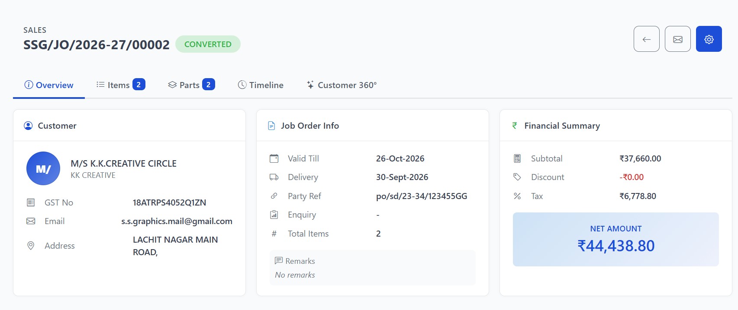Open the Customer 360° tab
Viewport: 738px width, 310px height.
click(342, 85)
